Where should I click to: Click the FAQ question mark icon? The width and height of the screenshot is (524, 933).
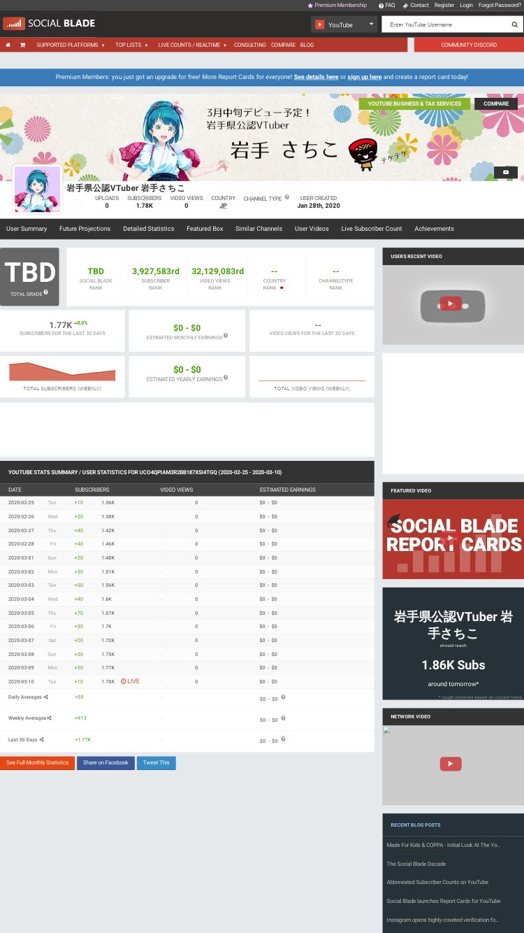[x=381, y=5]
